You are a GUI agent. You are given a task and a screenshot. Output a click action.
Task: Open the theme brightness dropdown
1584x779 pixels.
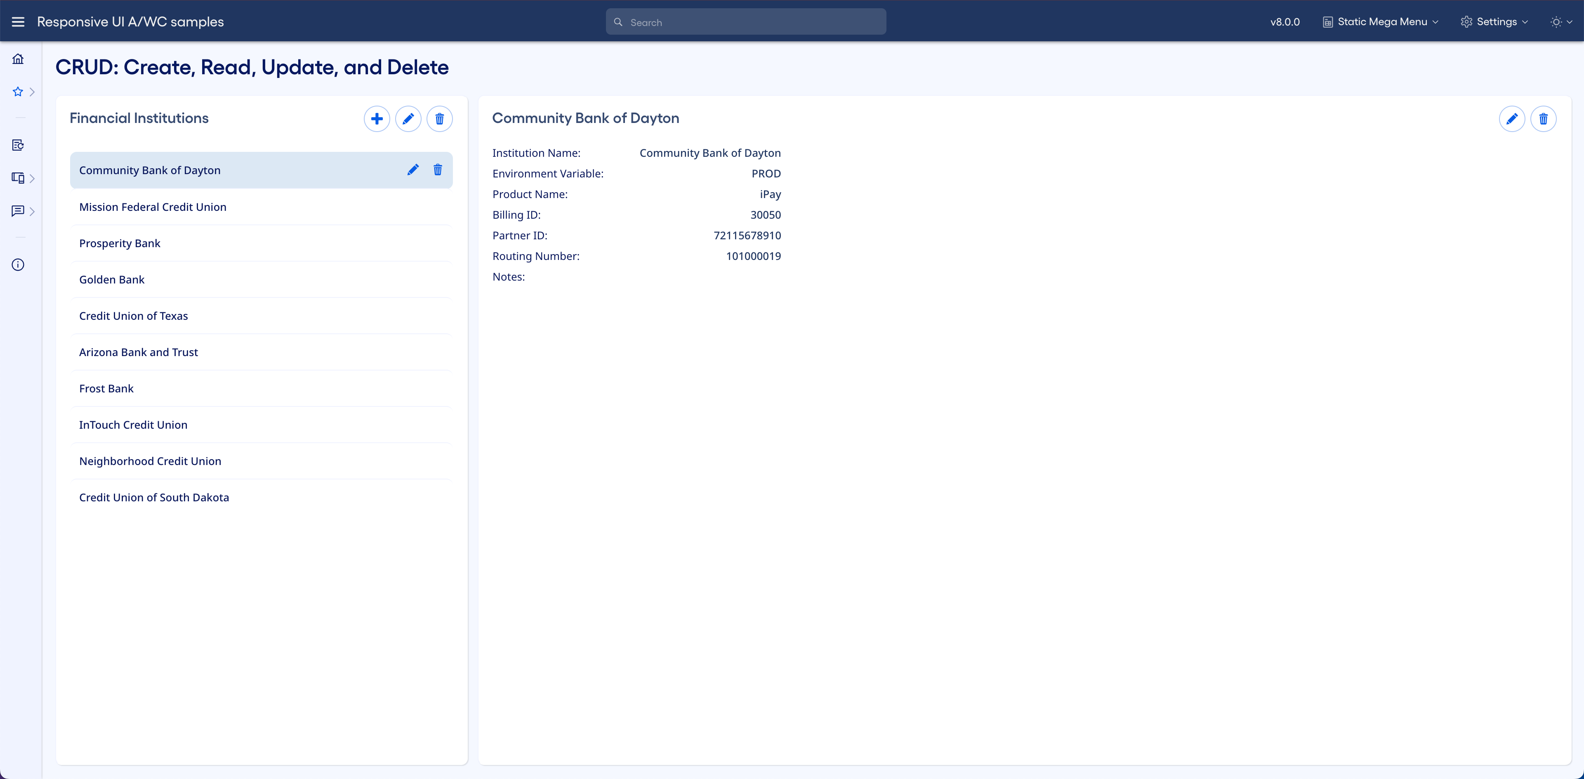click(x=1560, y=22)
